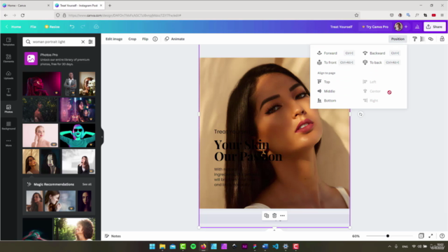
Task: Open the Text sidebar panel
Action: click(x=8, y=92)
